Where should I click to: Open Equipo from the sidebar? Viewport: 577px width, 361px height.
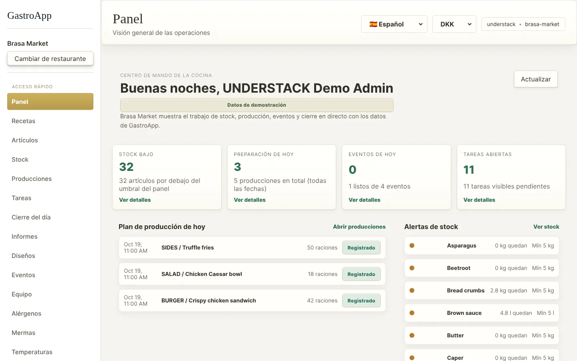coord(50,294)
